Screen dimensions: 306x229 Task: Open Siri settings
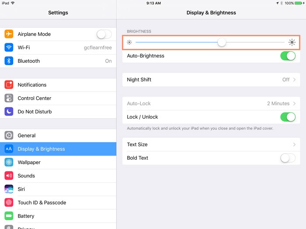click(21, 189)
